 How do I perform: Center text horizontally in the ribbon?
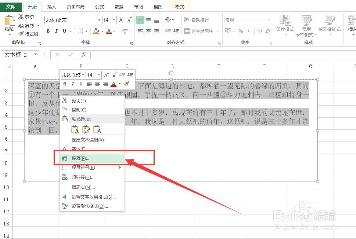point(148,31)
